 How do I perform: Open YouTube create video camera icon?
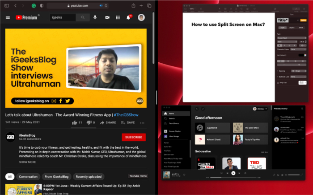[x=107, y=17]
